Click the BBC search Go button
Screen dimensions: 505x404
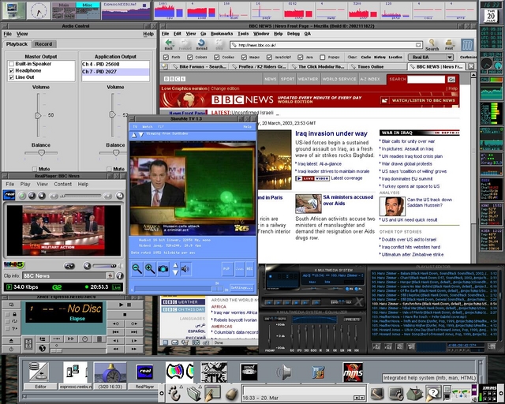pyautogui.click(x=451, y=79)
